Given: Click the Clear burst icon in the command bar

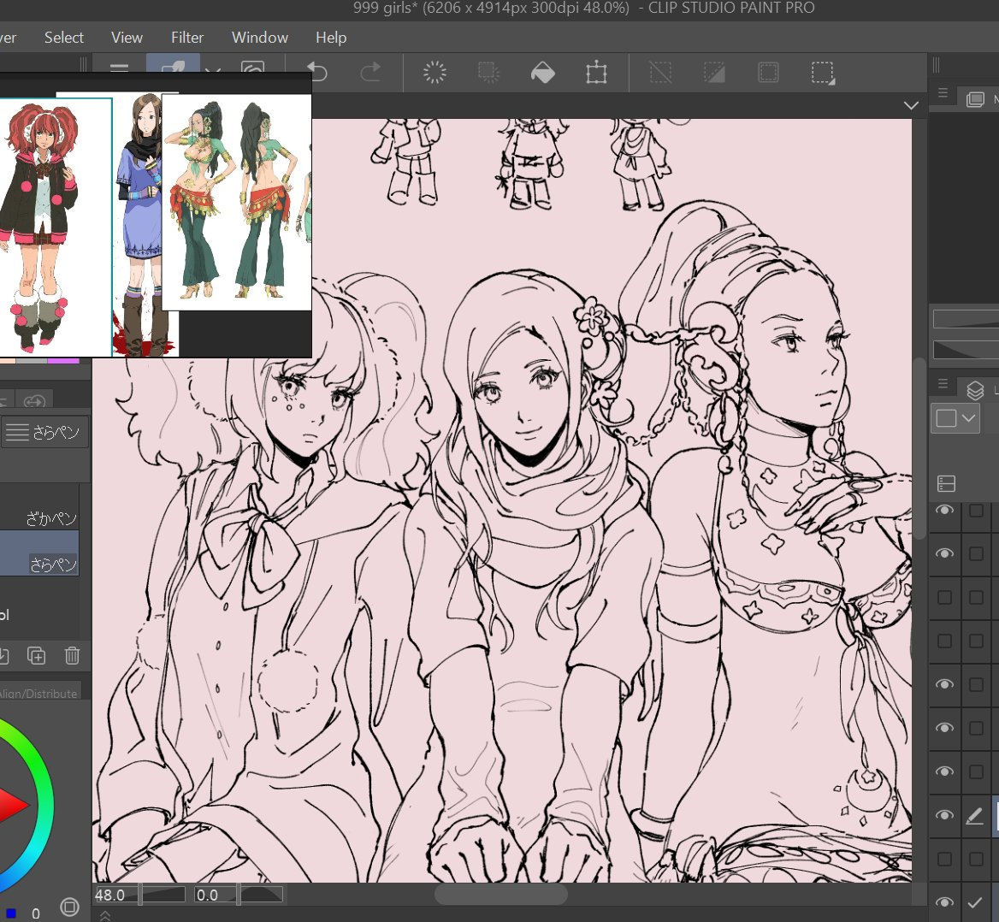Looking at the screenshot, I should (x=434, y=72).
